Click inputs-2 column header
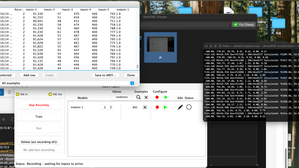 tap(49, 9)
